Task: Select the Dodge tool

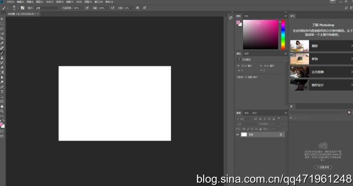Action: coord(2,82)
